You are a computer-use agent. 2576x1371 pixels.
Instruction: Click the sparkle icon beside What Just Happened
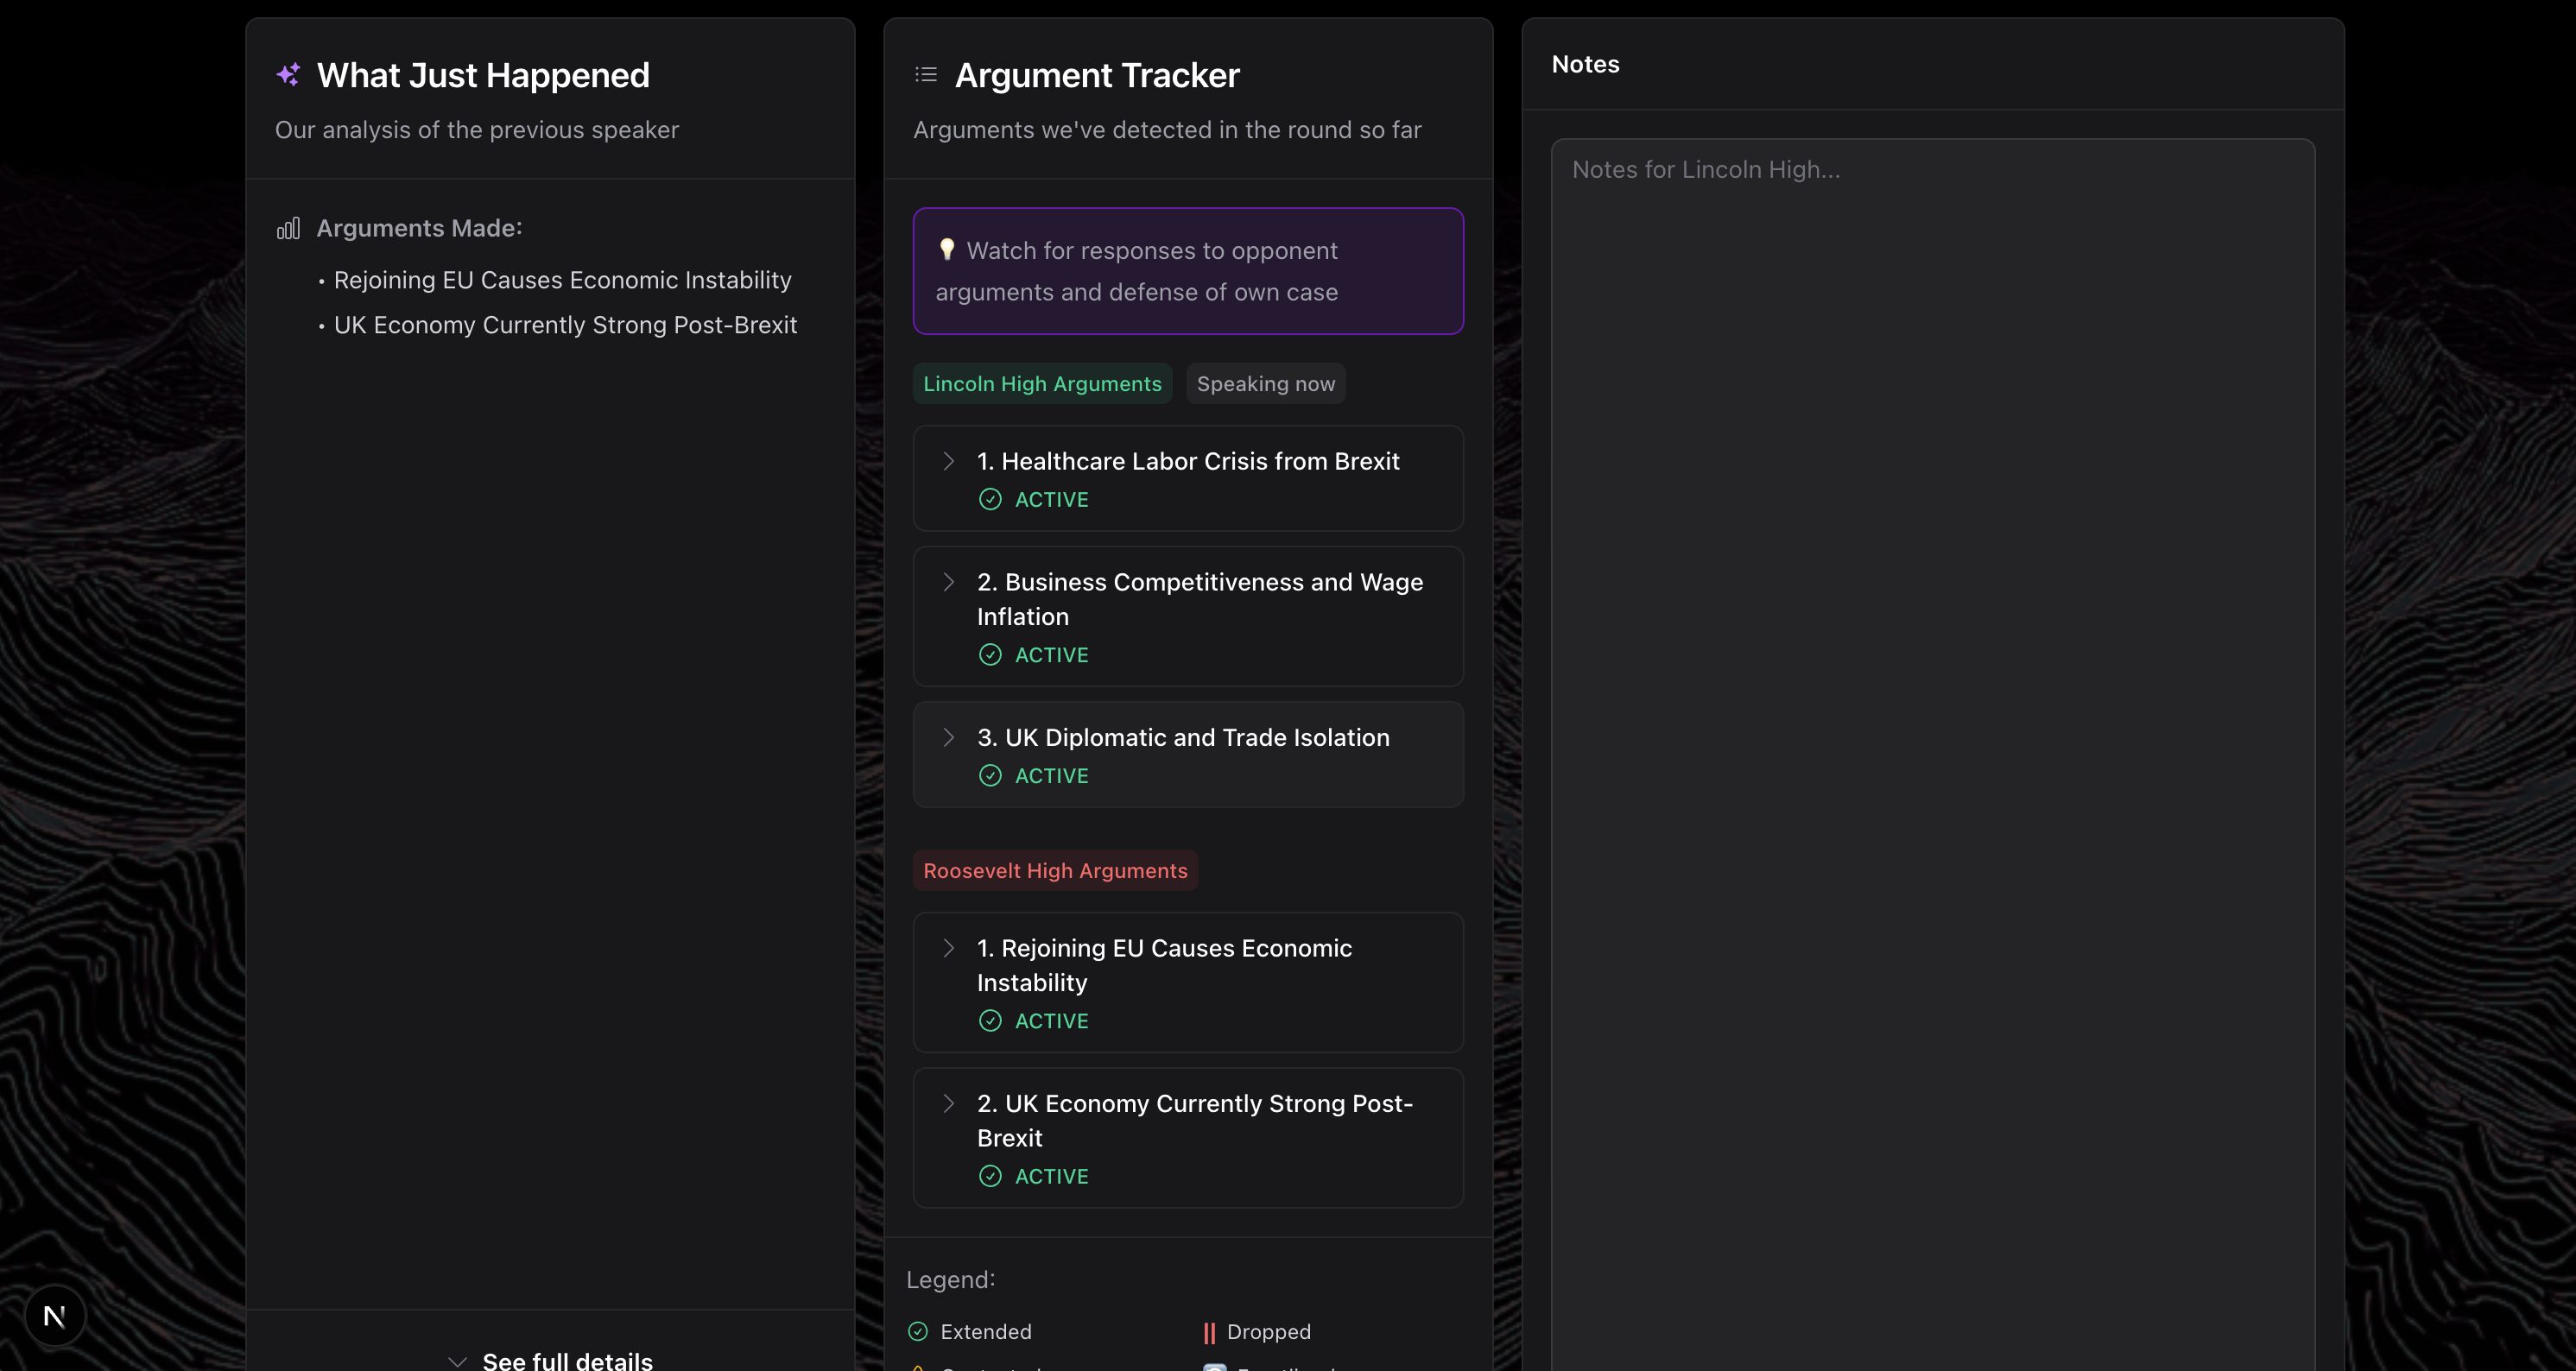coord(288,75)
